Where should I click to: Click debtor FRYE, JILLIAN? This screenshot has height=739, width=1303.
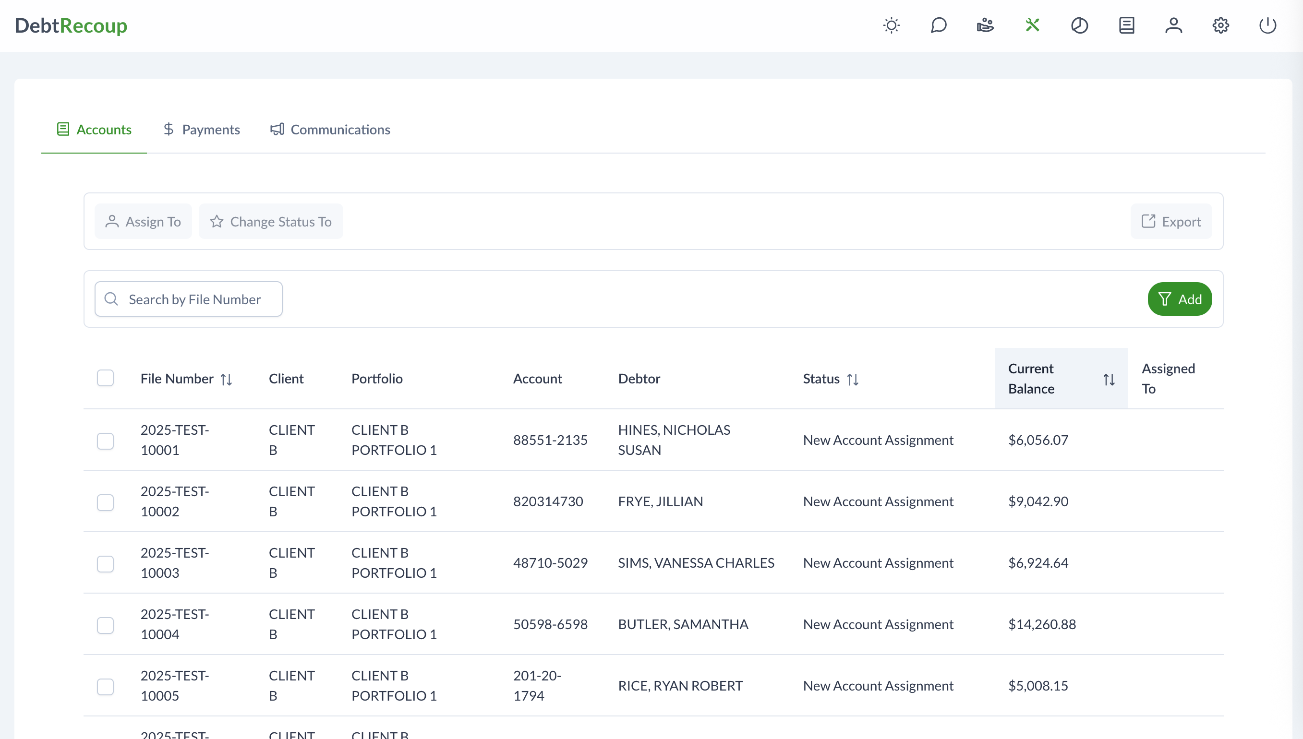(660, 501)
